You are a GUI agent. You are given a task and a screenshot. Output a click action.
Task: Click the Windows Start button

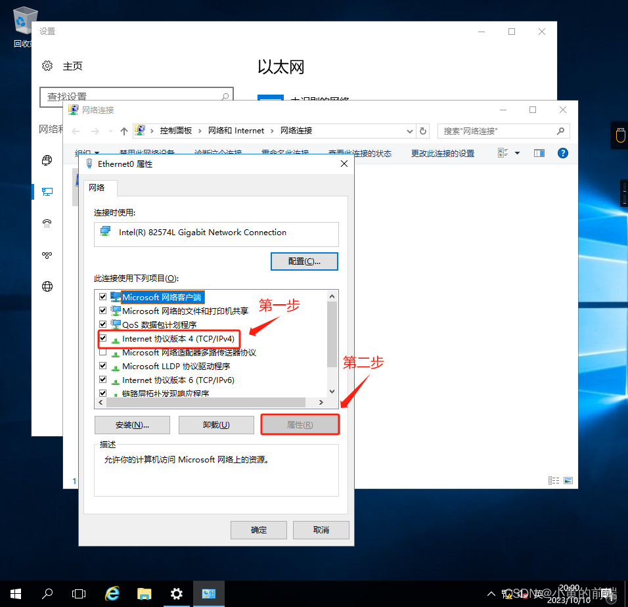16,594
